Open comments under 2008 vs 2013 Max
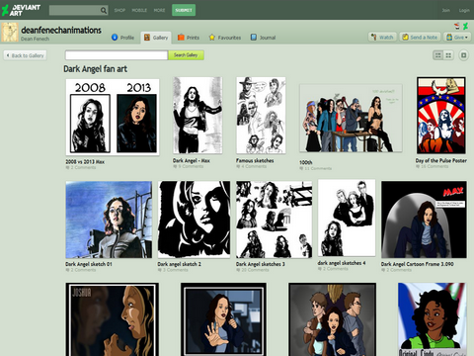Screen dimensions: 474x356 (x=81, y=167)
